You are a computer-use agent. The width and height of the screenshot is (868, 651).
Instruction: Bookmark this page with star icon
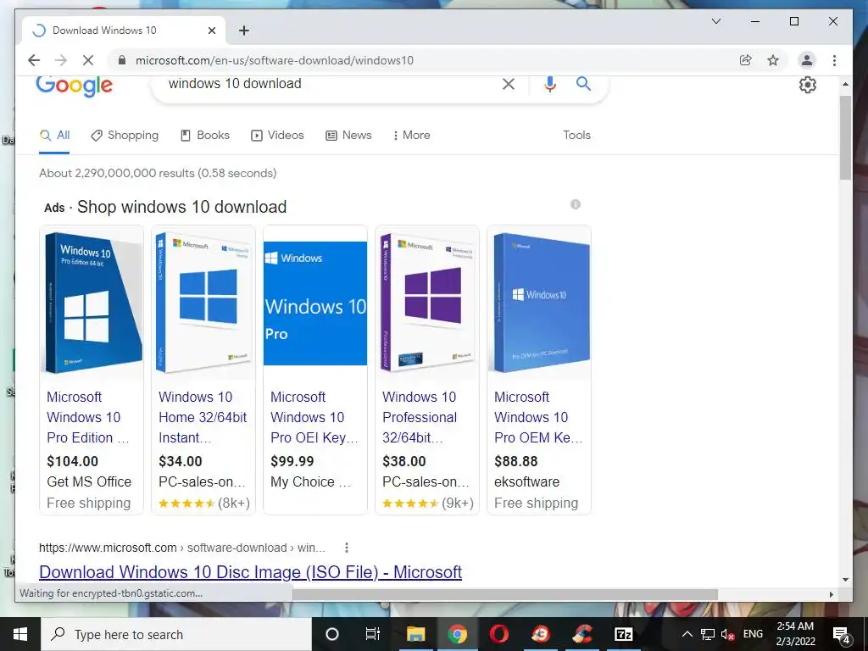(x=773, y=60)
